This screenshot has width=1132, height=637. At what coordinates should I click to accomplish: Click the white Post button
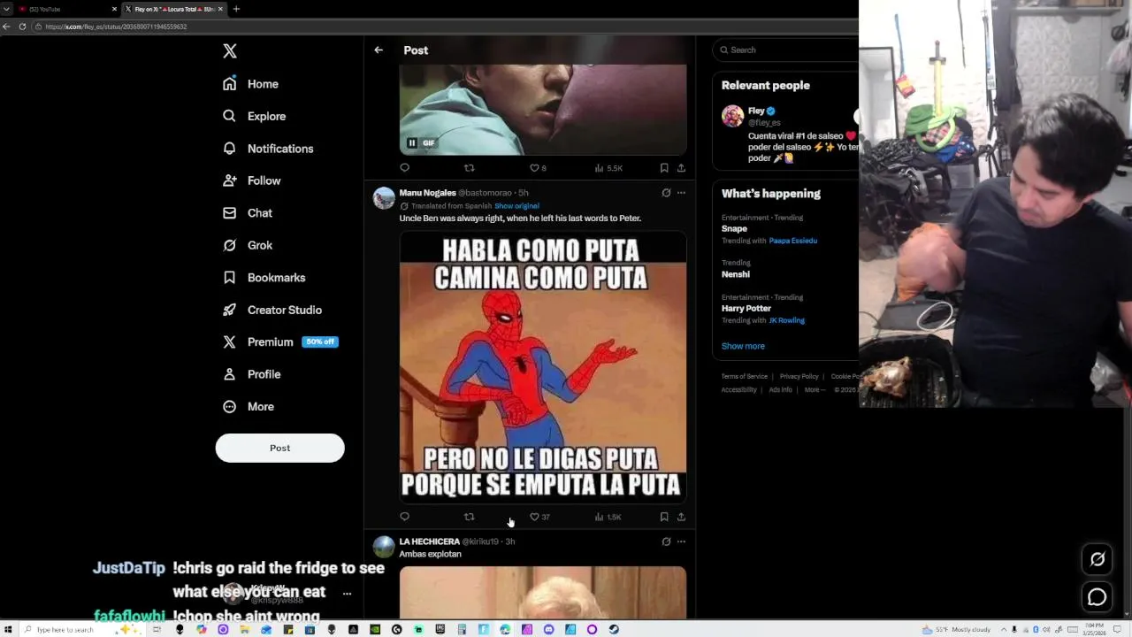pos(279,448)
